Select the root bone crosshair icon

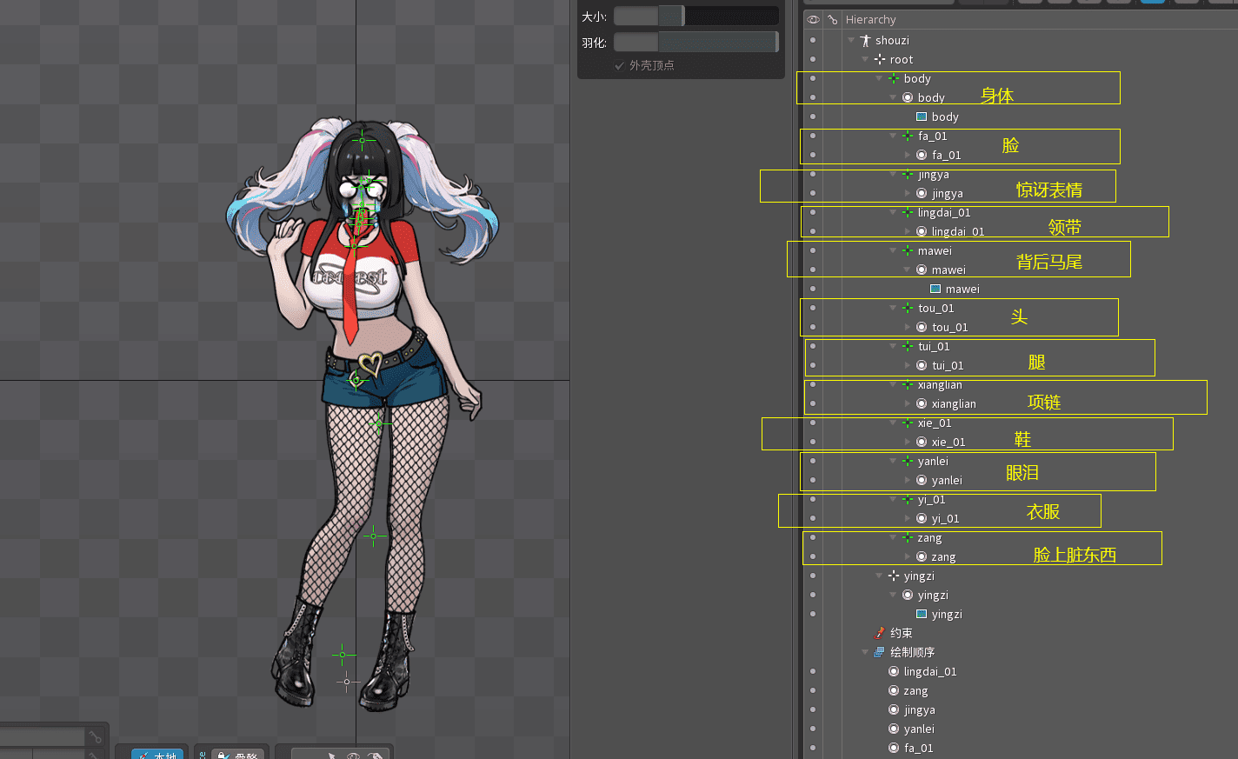(x=879, y=60)
